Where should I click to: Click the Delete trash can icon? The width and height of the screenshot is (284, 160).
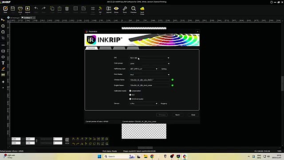pyautogui.click(x=67, y=8)
